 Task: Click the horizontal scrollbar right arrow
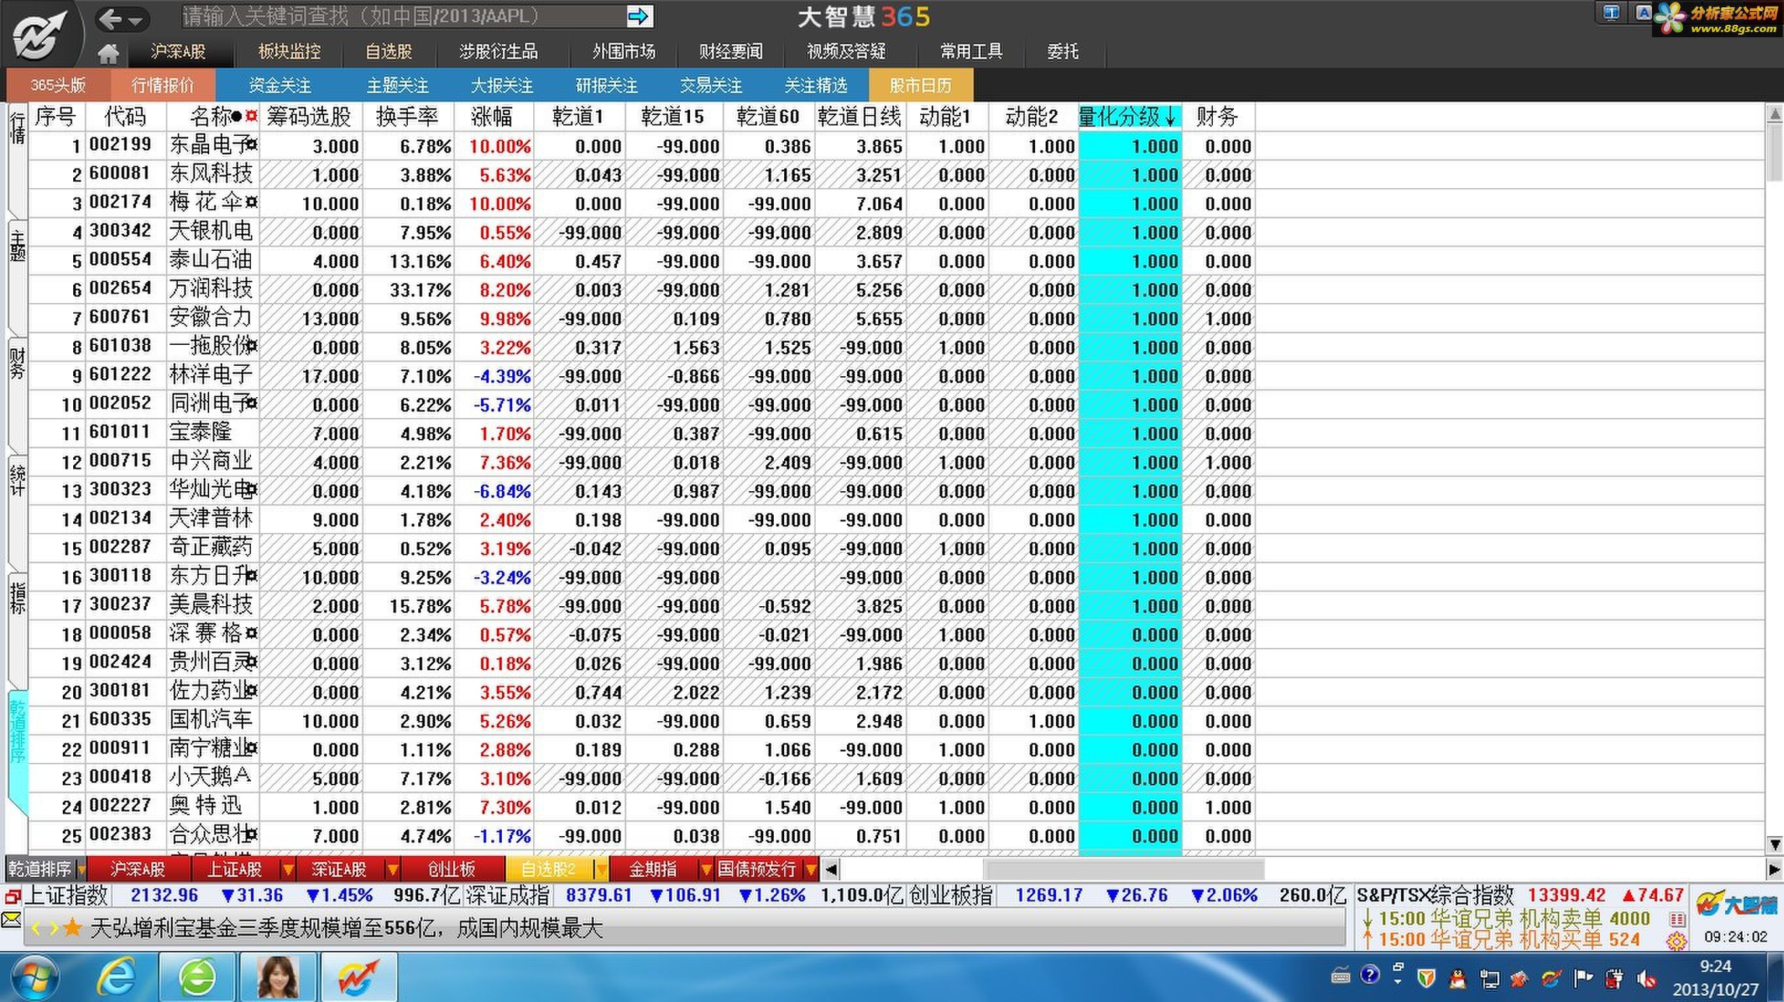[x=1774, y=869]
